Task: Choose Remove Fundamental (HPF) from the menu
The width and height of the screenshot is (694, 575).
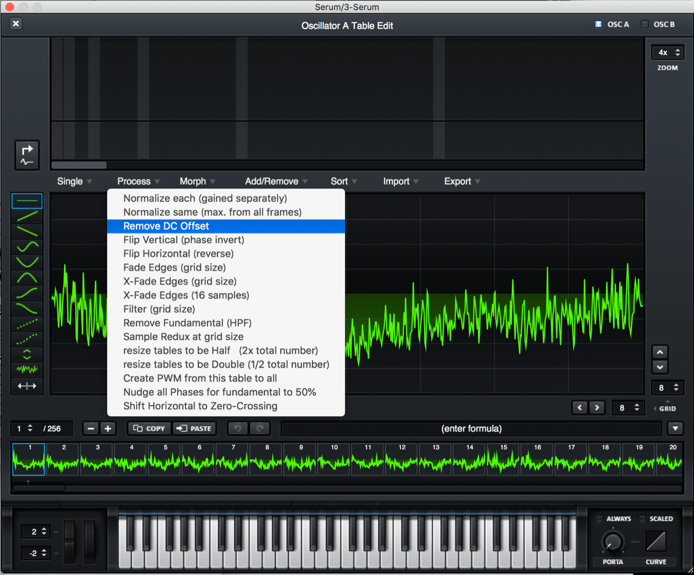Action: (187, 322)
